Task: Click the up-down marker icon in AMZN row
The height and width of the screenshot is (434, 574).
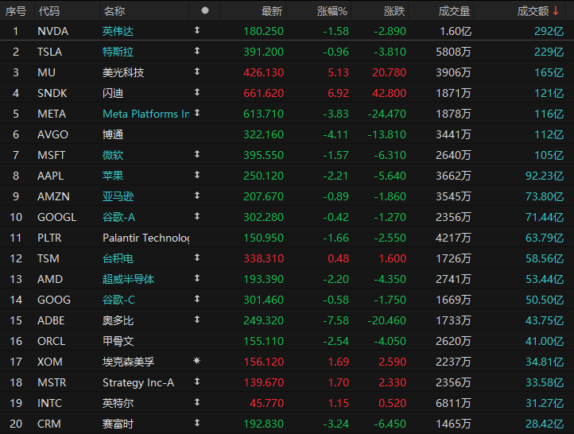Action: (x=197, y=196)
